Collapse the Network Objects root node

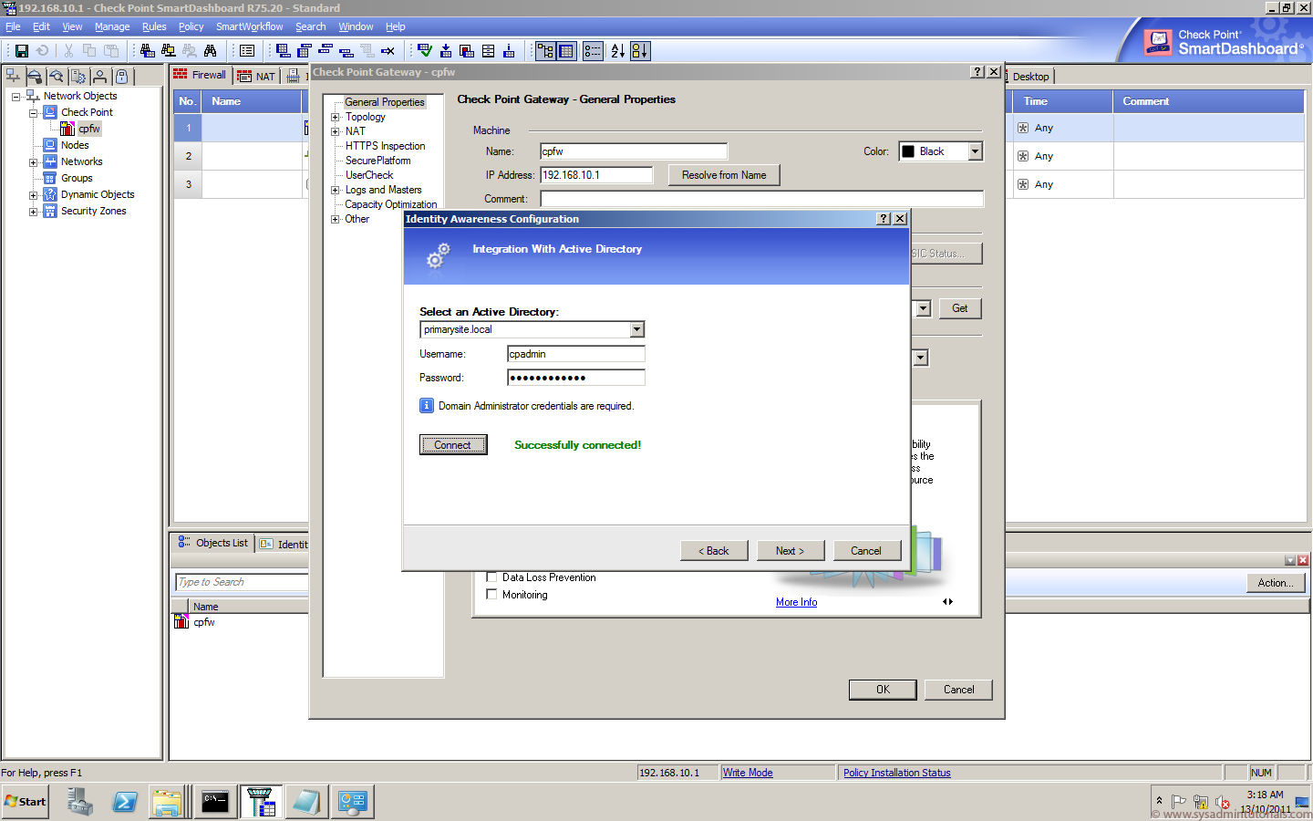coord(16,97)
